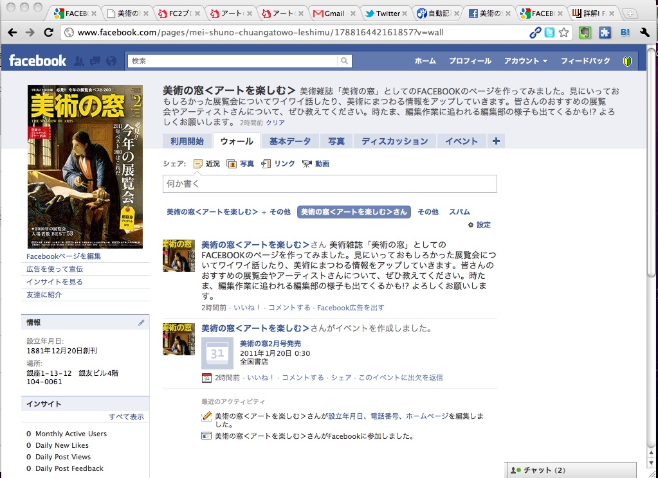This screenshot has width=658, height=478.
Task: Click the Facebookページを編集 link
Action: 64,256
